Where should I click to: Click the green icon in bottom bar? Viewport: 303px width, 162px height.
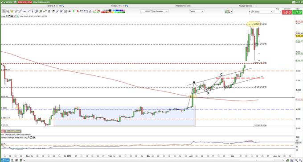tap(20, 160)
